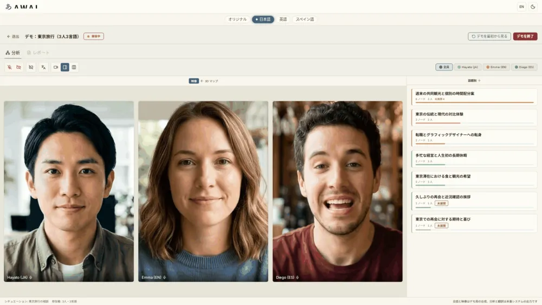Open topic 東京滞在における食と観光の希望
The height and width of the screenshot is (305, 542).
474,180
